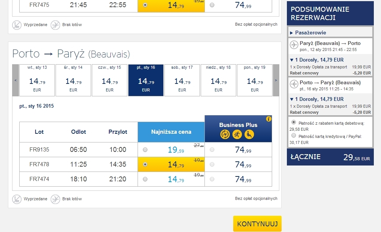Image resolution: width=381 pixels, height=232 pixels.
Task: Click the KONTYNUUJ button
Action: tap(257, 224)
